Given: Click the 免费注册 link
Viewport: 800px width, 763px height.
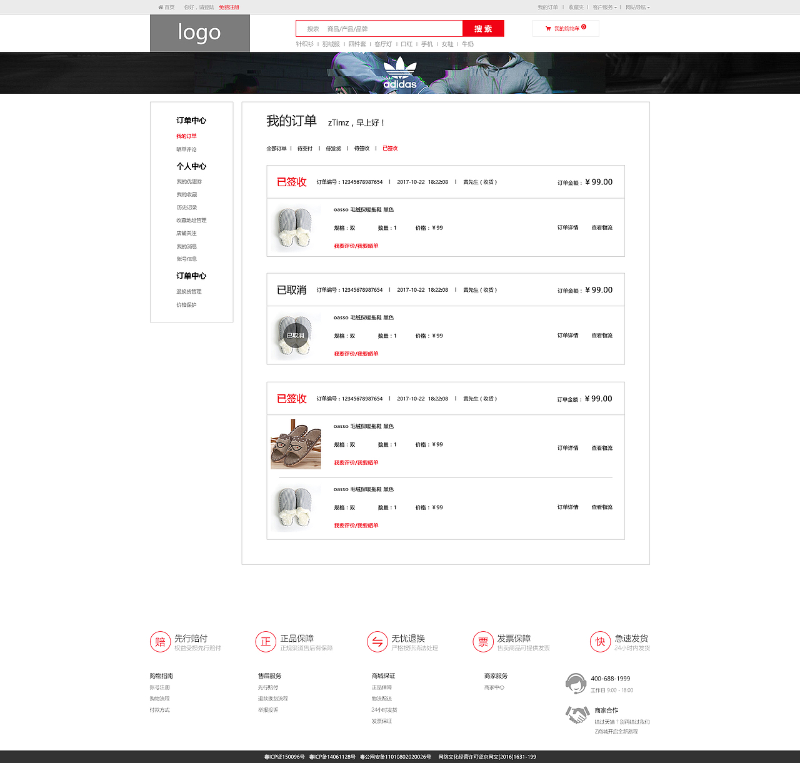Looking at the screenshot, I should 229,7.
